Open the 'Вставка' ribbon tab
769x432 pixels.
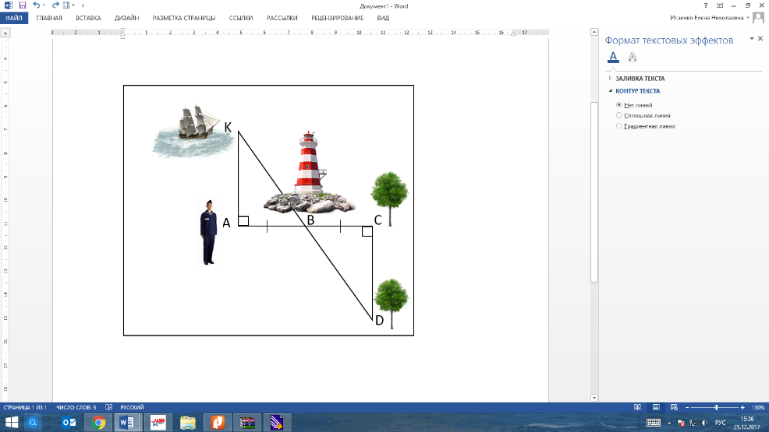point(88,18)
